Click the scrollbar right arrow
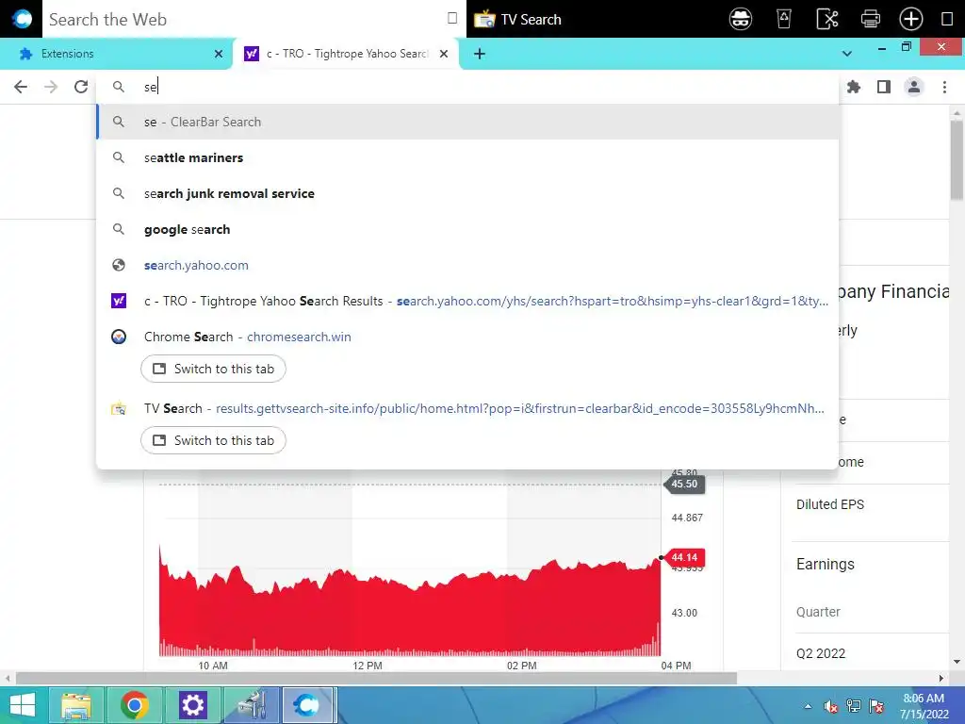 coord(941,678)
